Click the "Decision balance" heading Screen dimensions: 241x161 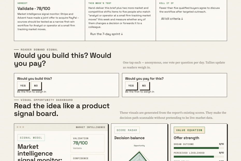pyautogui.click(x=129, y=138)
